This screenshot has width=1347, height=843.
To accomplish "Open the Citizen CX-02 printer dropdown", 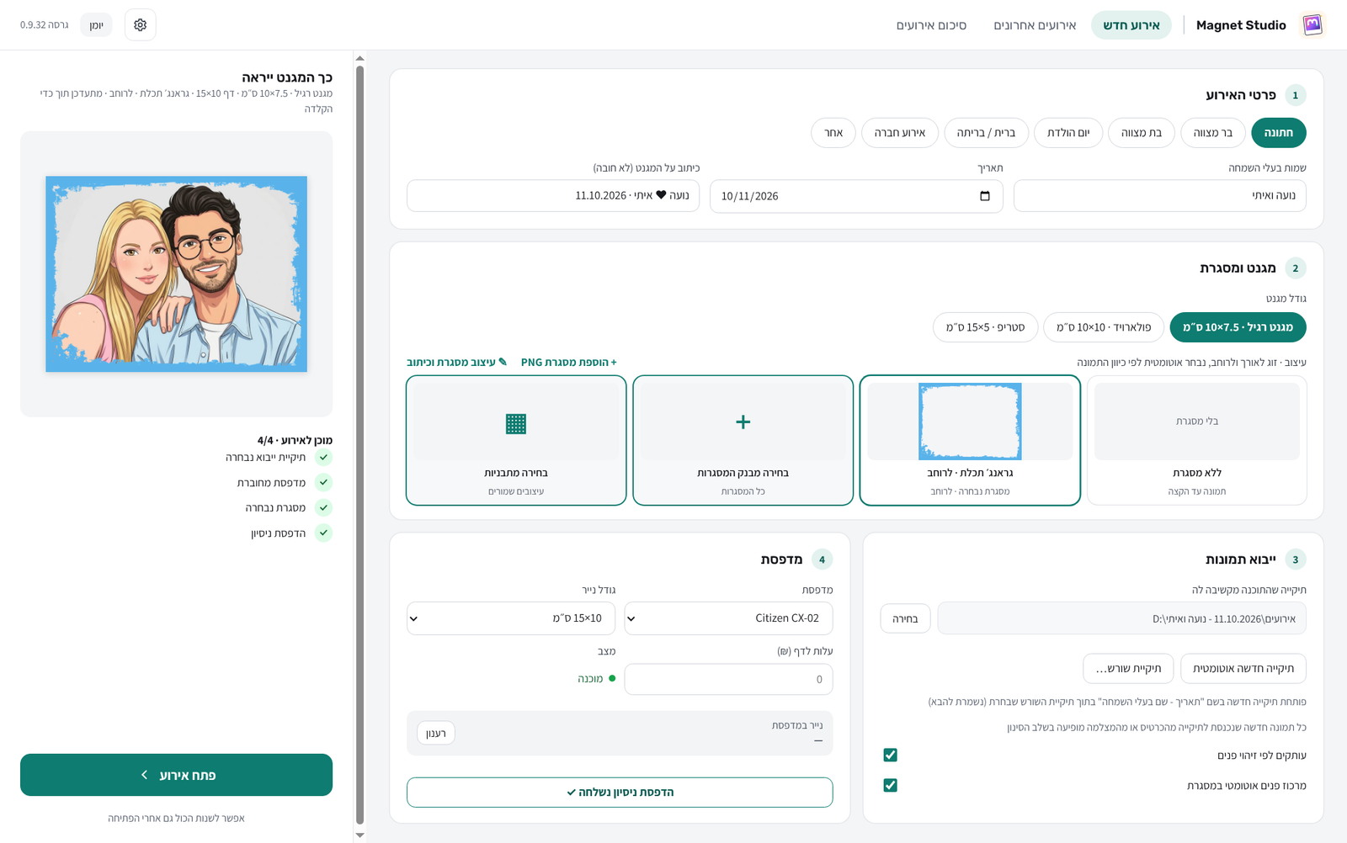I will 728,618.
